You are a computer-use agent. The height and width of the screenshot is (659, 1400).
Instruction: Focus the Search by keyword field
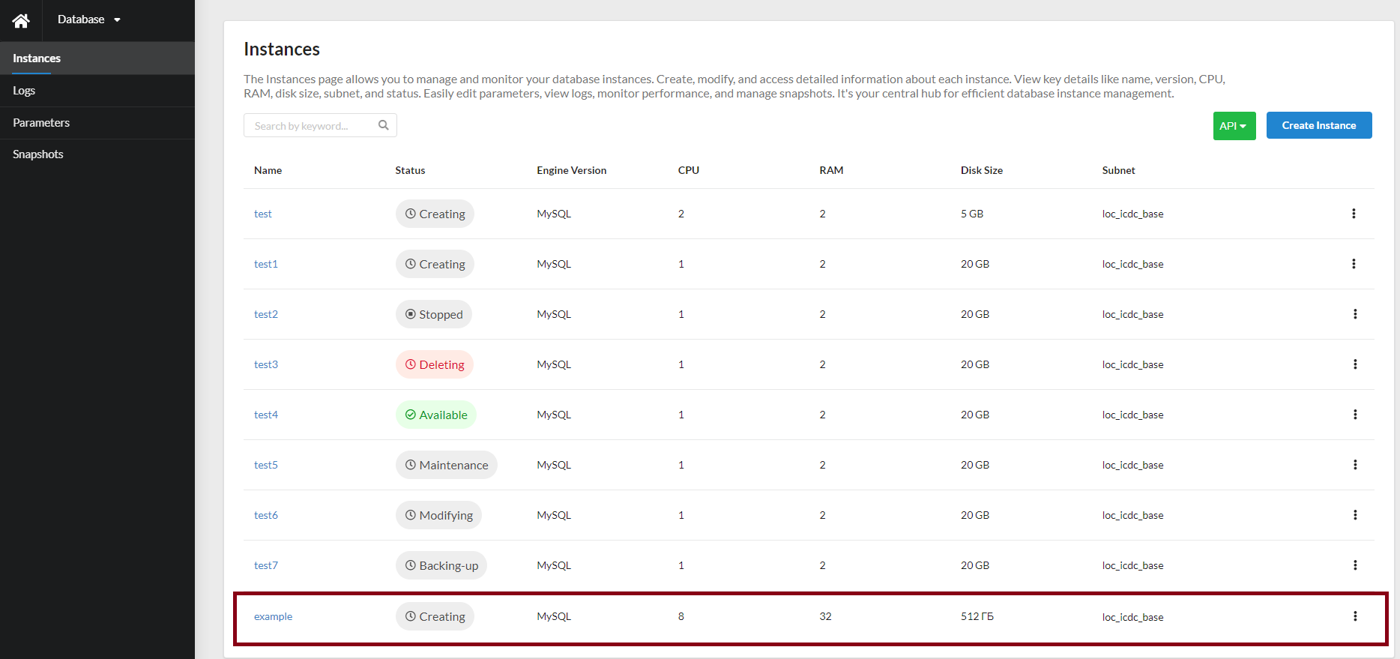coord(311,126)
